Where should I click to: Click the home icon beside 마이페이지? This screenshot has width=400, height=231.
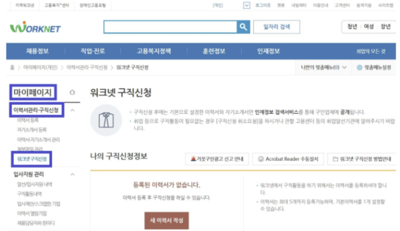click(x=72, y=92)
